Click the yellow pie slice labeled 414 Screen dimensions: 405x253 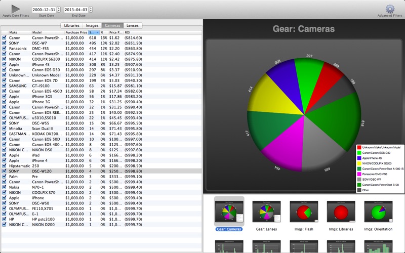click(271, 97)
